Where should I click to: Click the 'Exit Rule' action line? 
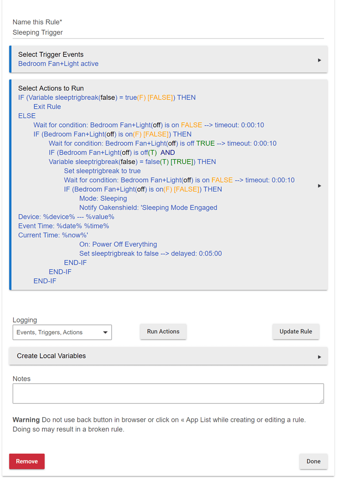click(x=47, y=107)
